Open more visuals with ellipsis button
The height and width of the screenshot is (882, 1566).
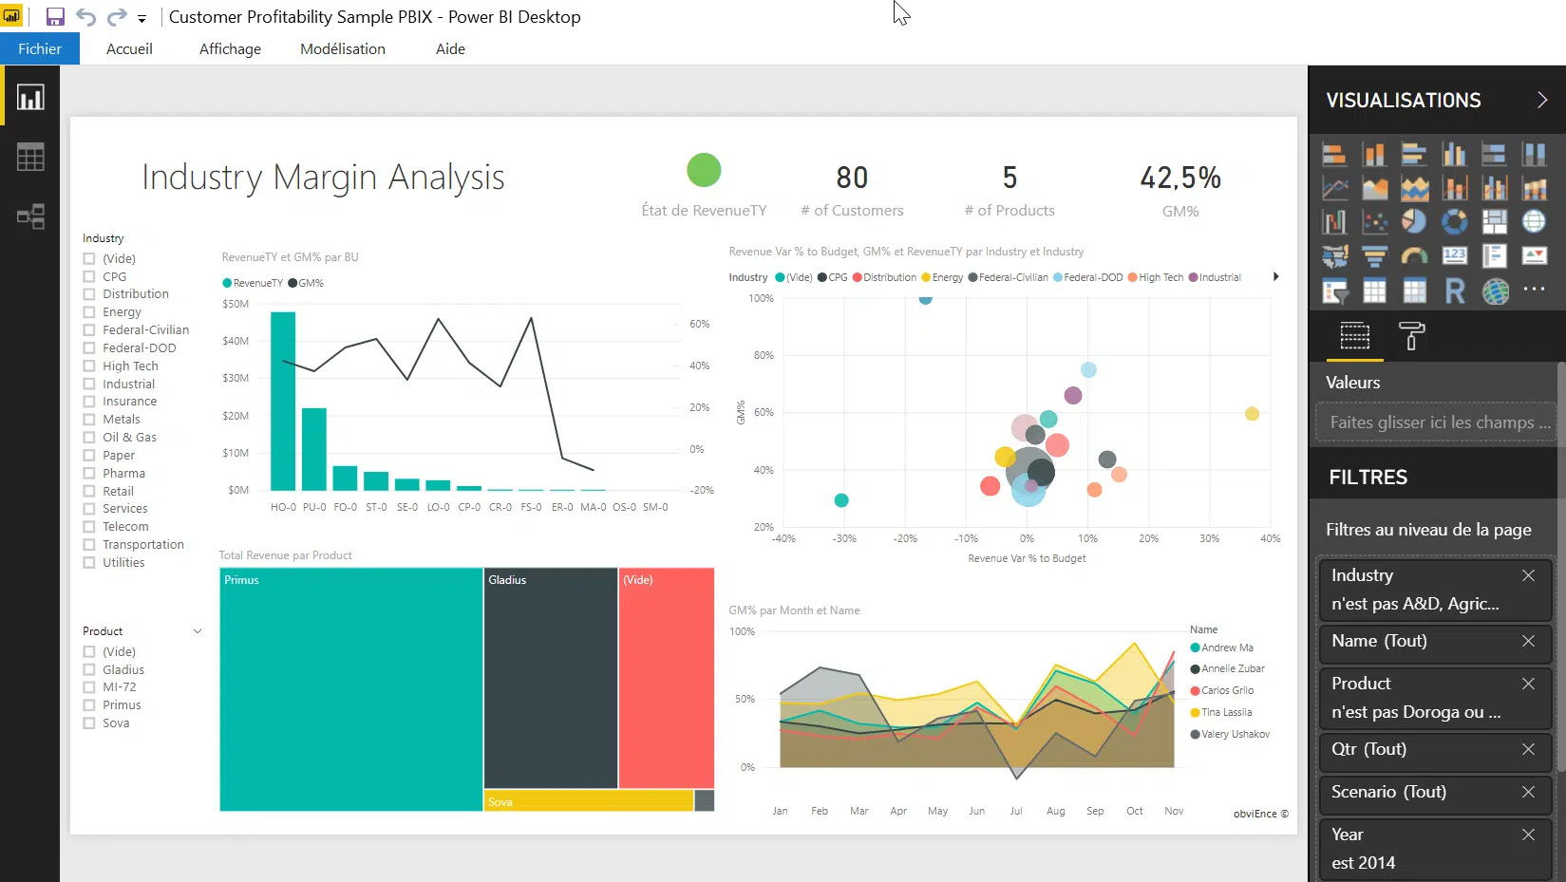pos(1535,289)
